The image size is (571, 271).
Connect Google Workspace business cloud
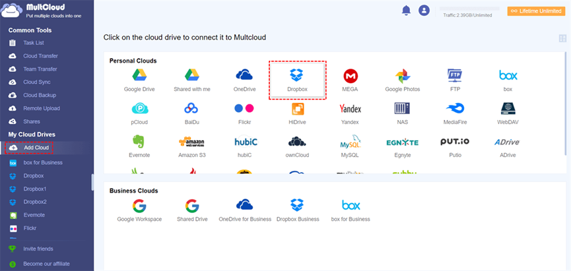[139, 210]
